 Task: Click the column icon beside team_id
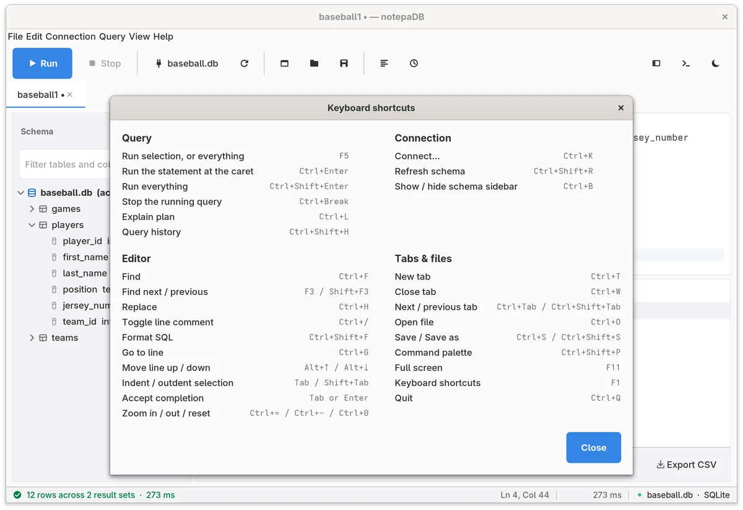pyautogui.click(x=54, y=322)
